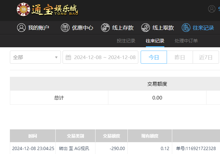Select the 昨日 filter button
Image resolution: width=220 pixels, height=154 pixels.
coord(180,57)
